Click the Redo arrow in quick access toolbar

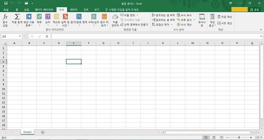point(19,3)
